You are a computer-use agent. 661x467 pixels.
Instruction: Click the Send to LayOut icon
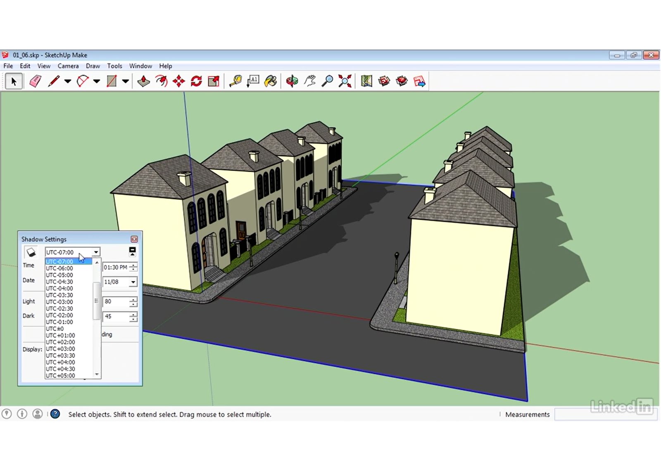point(419,81)
